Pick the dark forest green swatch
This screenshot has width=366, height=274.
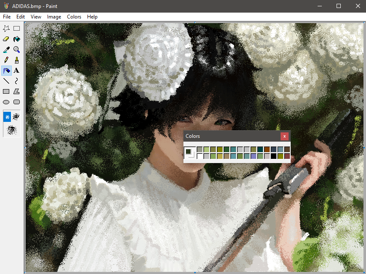point(227,150)
